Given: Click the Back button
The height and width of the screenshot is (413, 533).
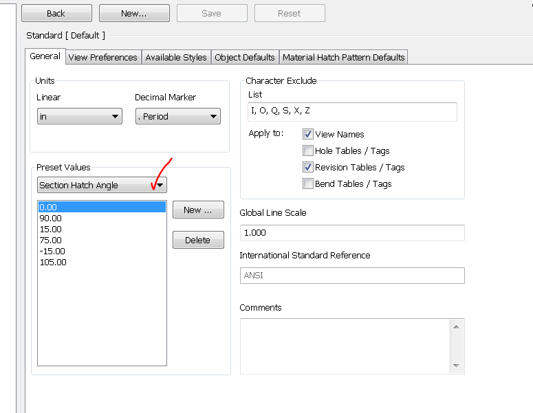Looking at the screenshot, I should coord(56,13).
